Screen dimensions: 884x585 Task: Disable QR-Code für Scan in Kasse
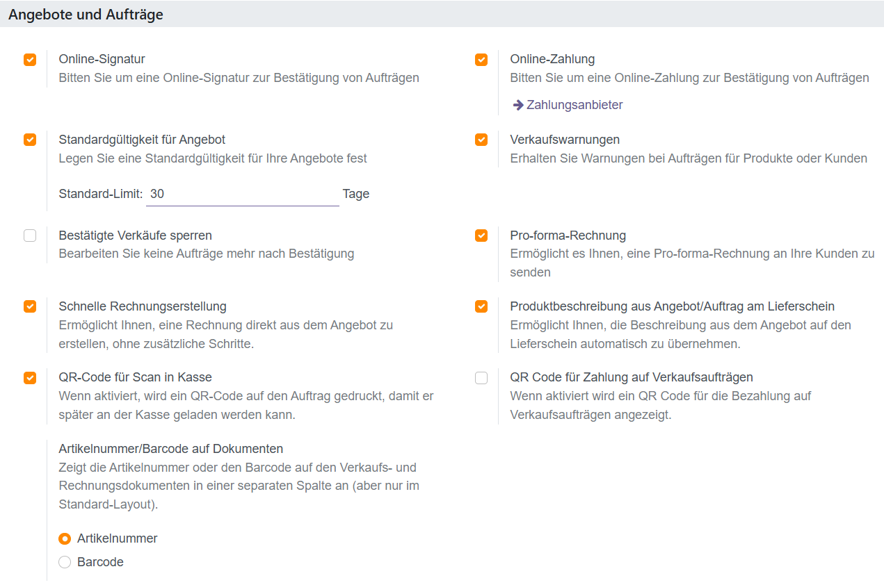(x=29, y=377)
